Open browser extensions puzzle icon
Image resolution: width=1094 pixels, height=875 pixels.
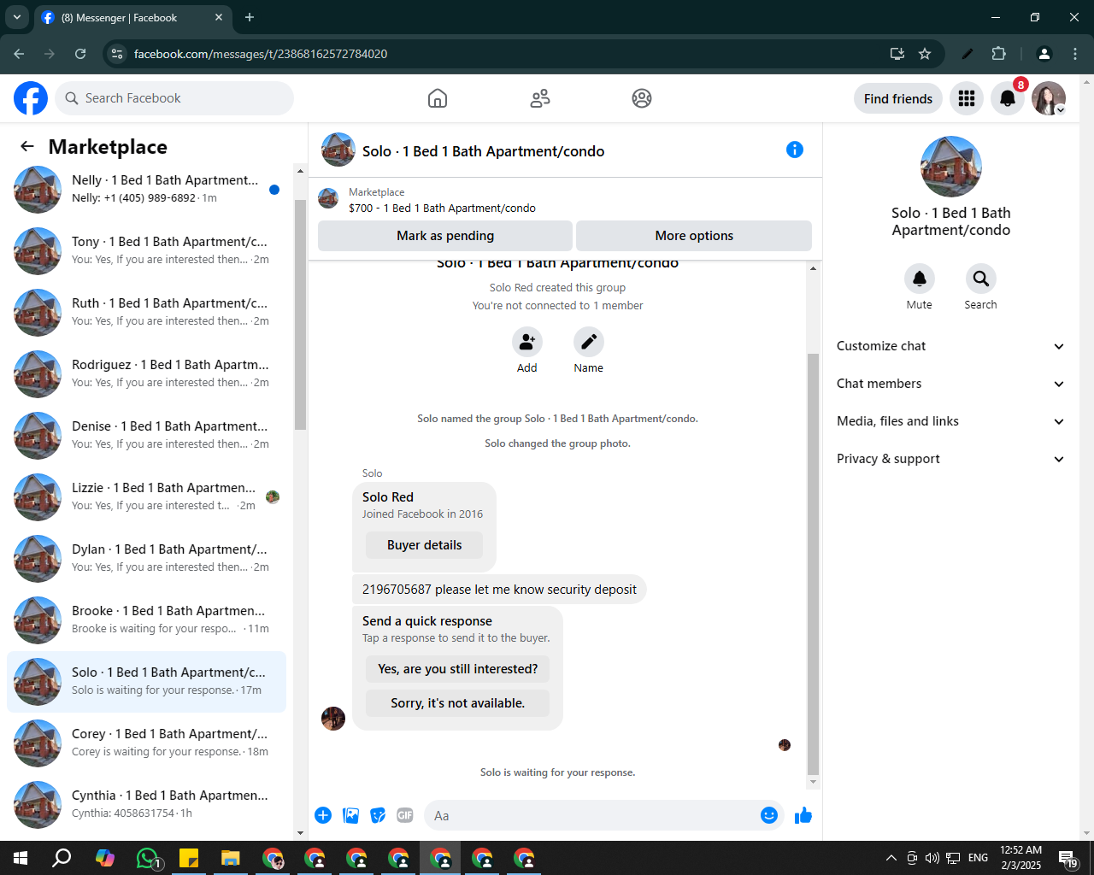pyautogui.click(x=998, y=54)
